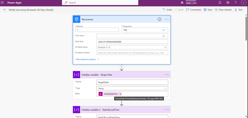Click the Test button
The image size is (248, 118).
tap(238, 10)
